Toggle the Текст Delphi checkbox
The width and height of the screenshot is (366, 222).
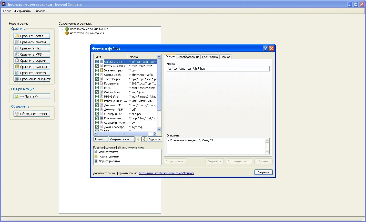[x=97, y=79]
